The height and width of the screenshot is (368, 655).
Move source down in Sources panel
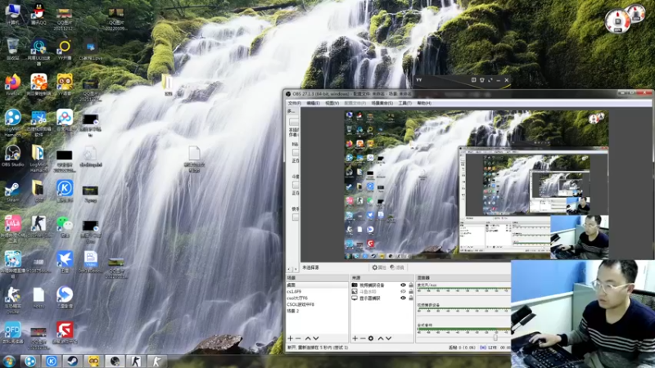(388, 339)
